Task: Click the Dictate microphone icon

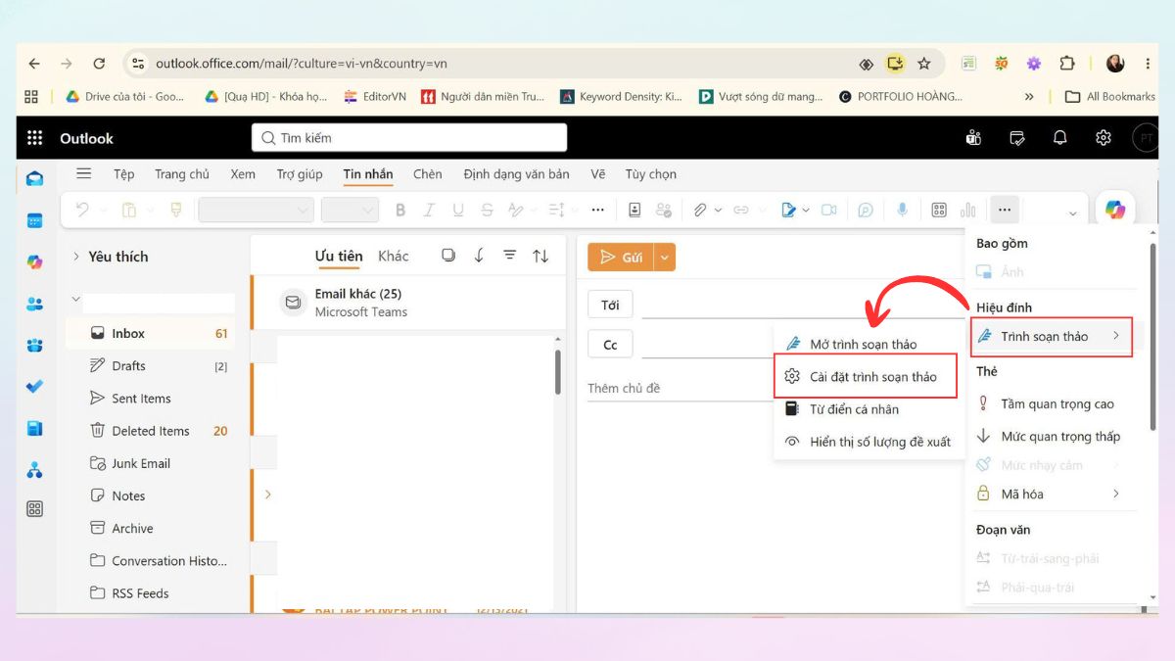Action: pos(903,210)
